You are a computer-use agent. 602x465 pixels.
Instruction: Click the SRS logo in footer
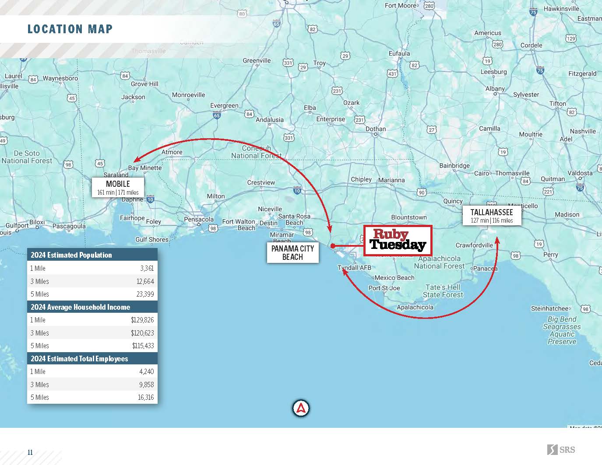(x=561, y=450)
